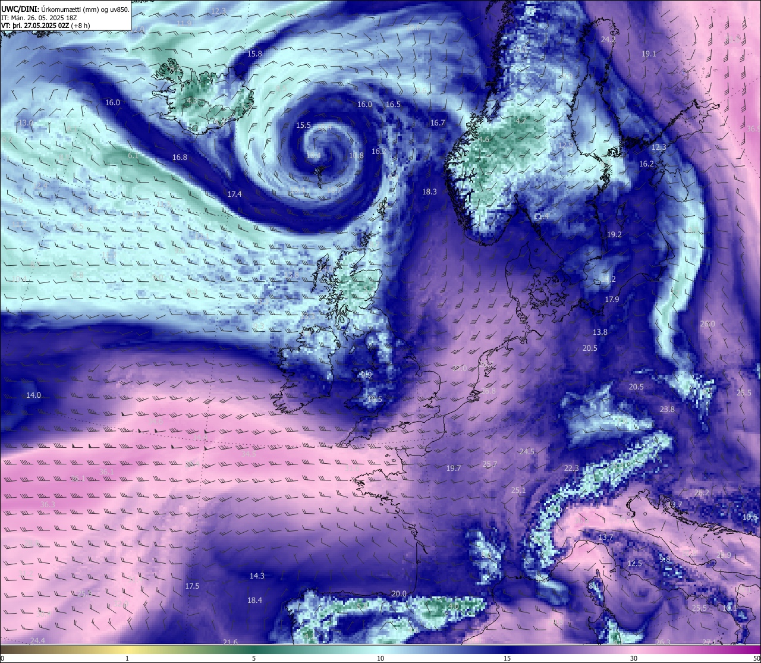Image resolution: width=761 pixels, height=663 pixels.
Task: Click the 23.8 value label
Action: click(x=667, y=409)
